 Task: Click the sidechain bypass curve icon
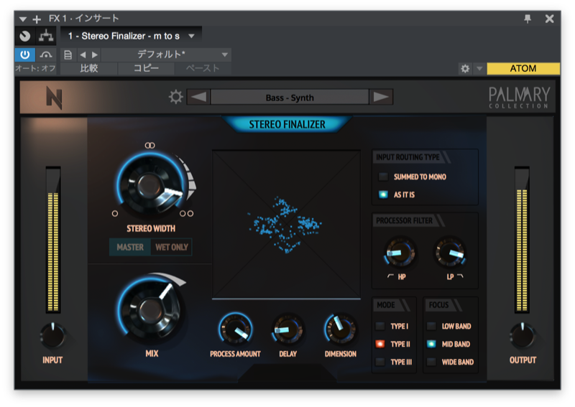[46, 55]
